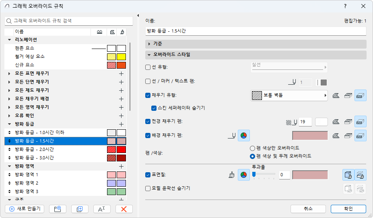The image size is (373, 218).
Task: Click cut fill icon in foreground pen row
Action: coord(336,122)
